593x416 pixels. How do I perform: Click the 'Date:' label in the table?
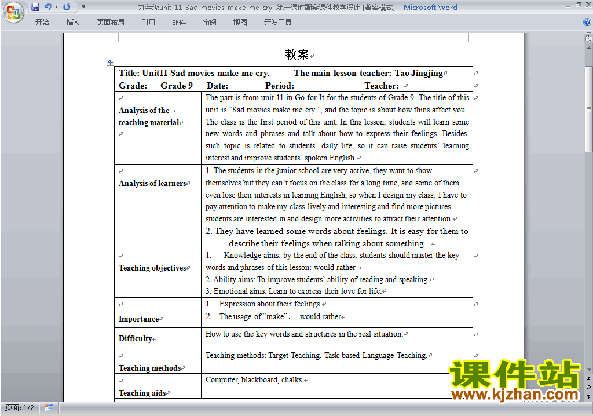pyautogui.click(x=218, y=86)
